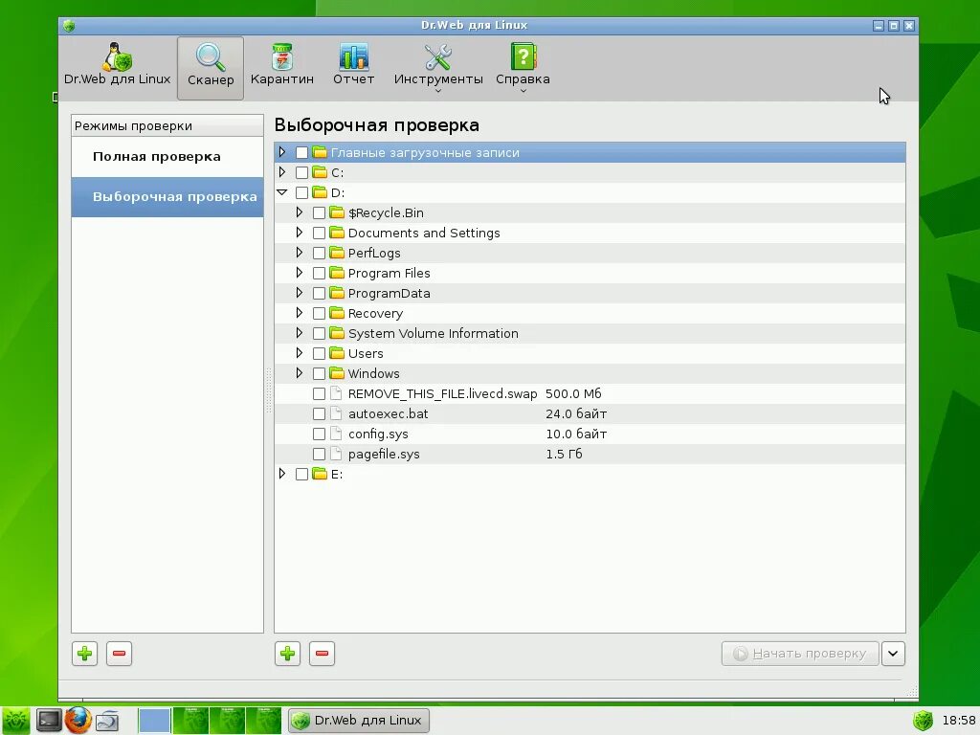Expand the Windows folder
The image size is (980, 735).
(x=300, y=373)
